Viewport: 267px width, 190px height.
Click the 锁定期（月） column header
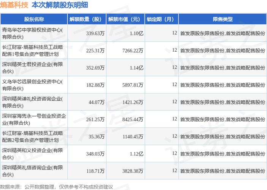pyautogui.click(x=162, y=19)
